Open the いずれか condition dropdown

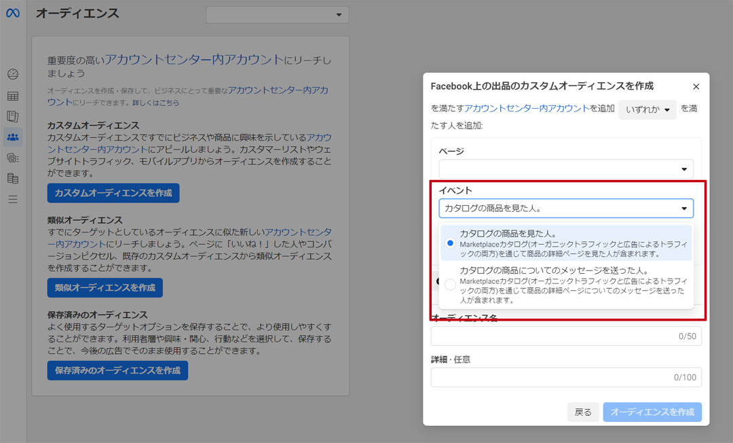(x=647, y=109)
